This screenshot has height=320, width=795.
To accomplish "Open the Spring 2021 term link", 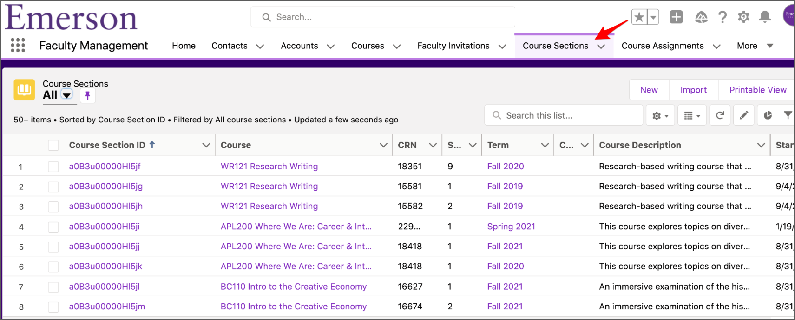I will click(x=511, y=227).
